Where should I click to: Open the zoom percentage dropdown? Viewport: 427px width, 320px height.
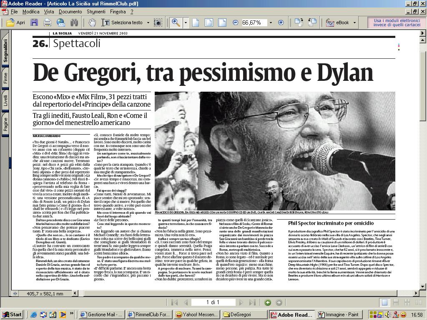[271, 22]
